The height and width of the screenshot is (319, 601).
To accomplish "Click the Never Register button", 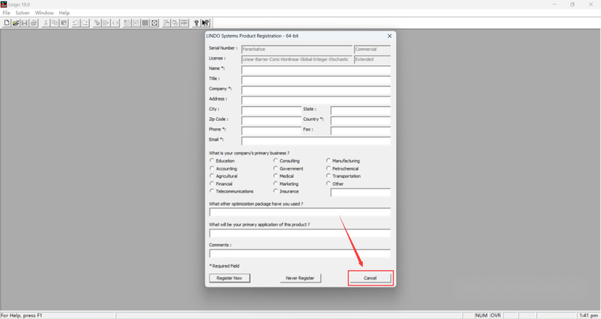I will click(x=300, y=278).
